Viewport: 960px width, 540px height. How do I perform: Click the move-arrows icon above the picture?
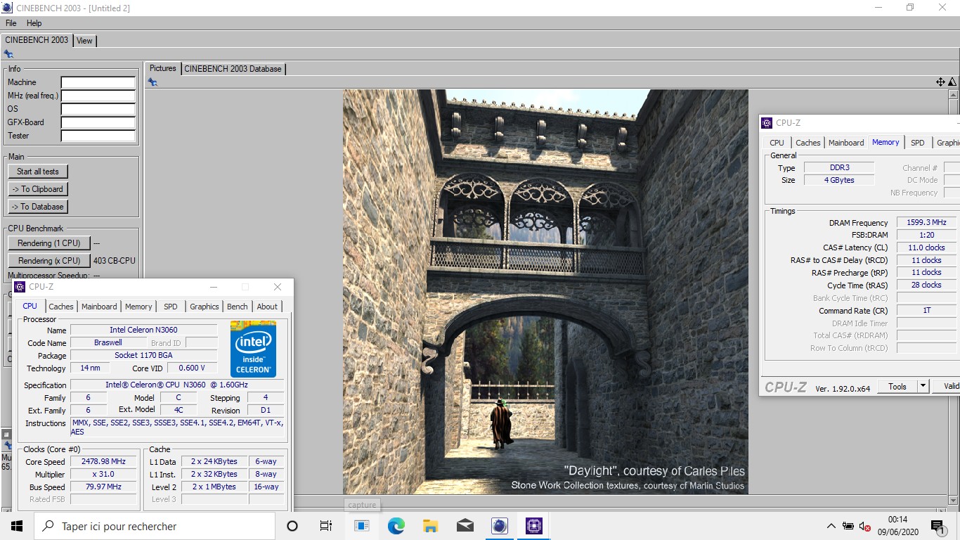(x=940, y=82)
